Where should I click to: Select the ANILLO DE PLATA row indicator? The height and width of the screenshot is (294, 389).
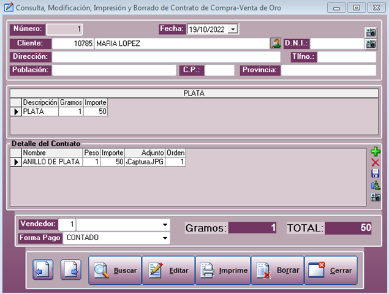(16, 162)
